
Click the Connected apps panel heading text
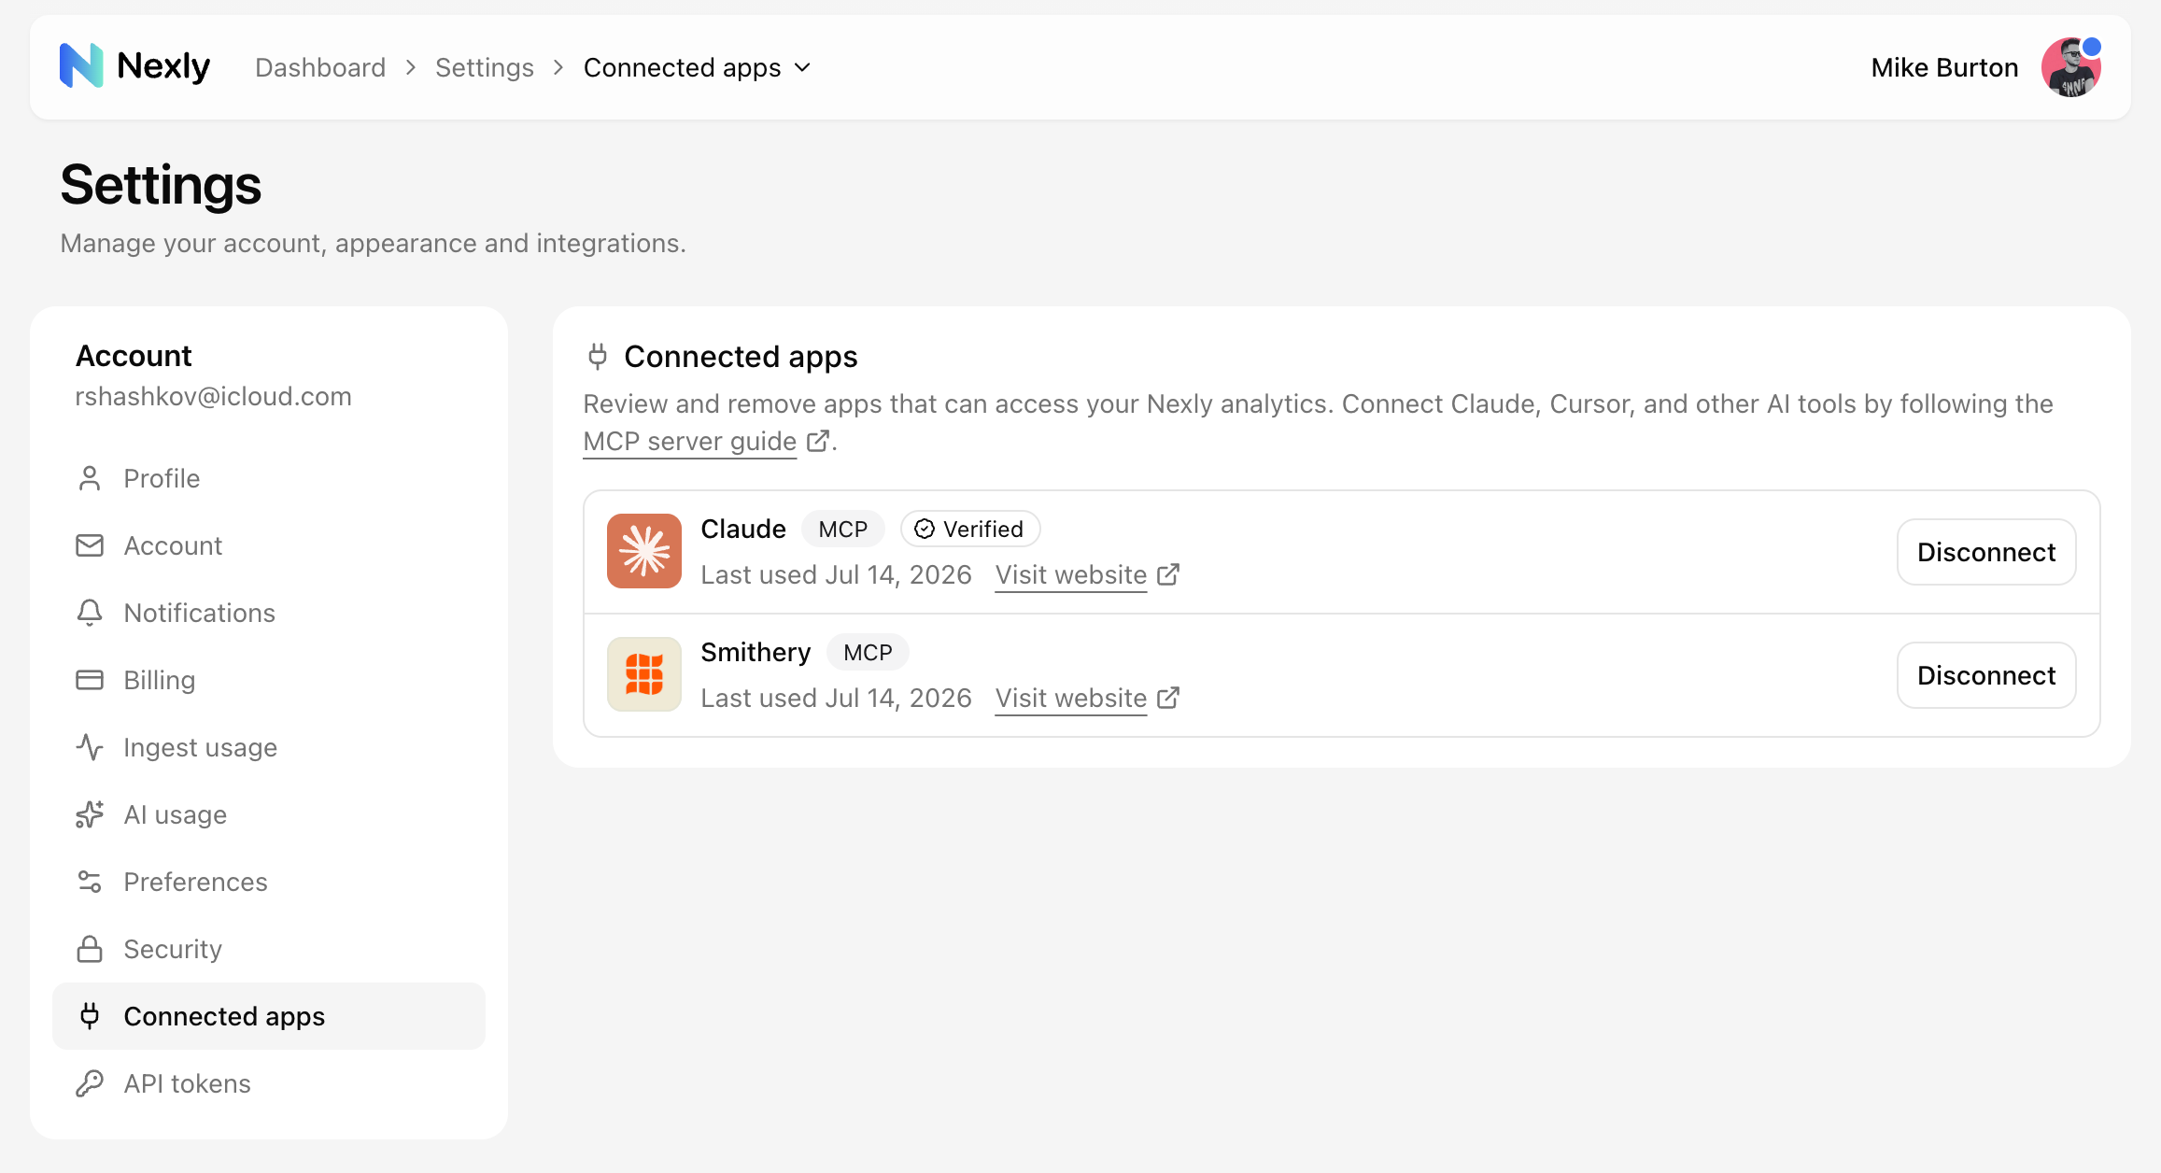(x=741, y=356)
